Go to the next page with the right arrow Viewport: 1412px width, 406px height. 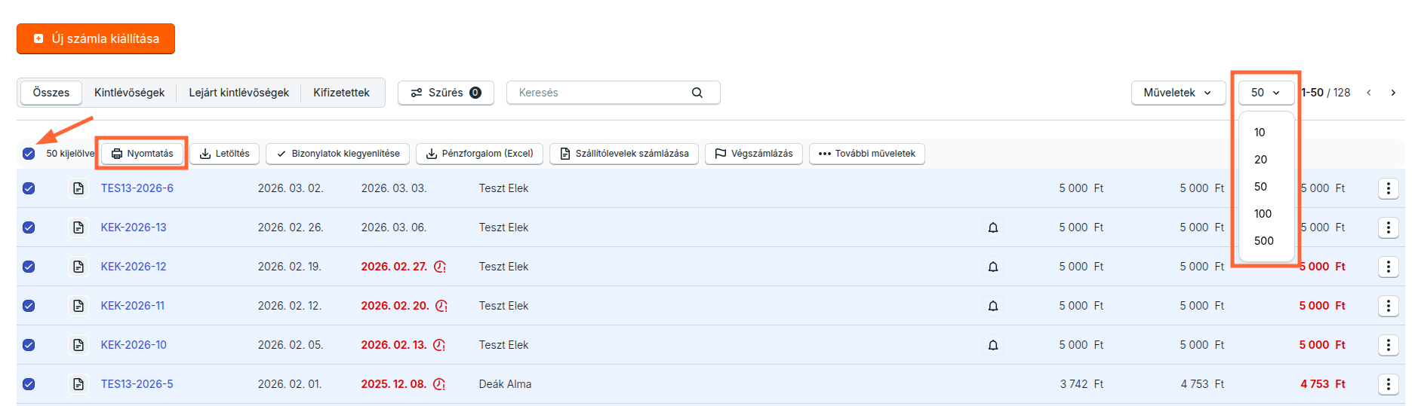pos(1393,93)
